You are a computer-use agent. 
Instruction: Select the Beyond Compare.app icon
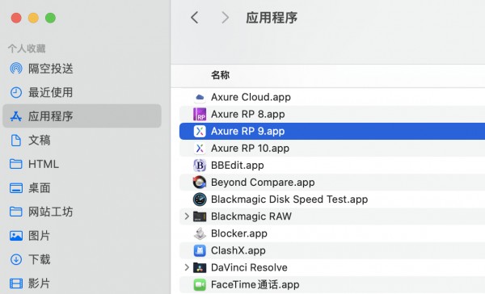point(200,183)
